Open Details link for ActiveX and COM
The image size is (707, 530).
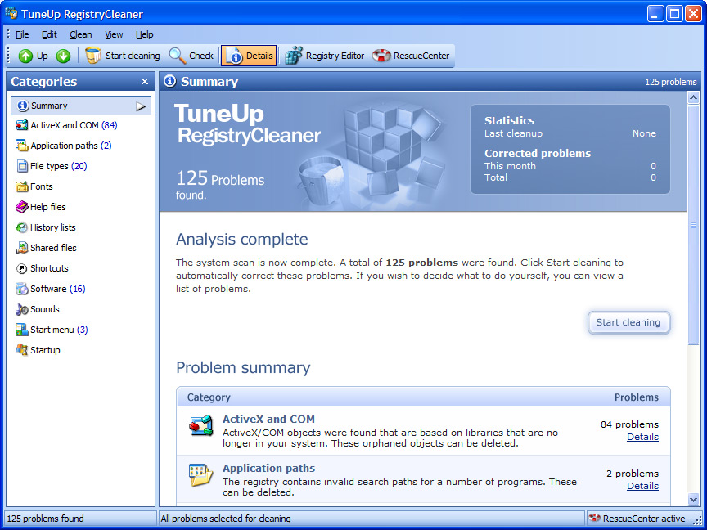[642, 437]
